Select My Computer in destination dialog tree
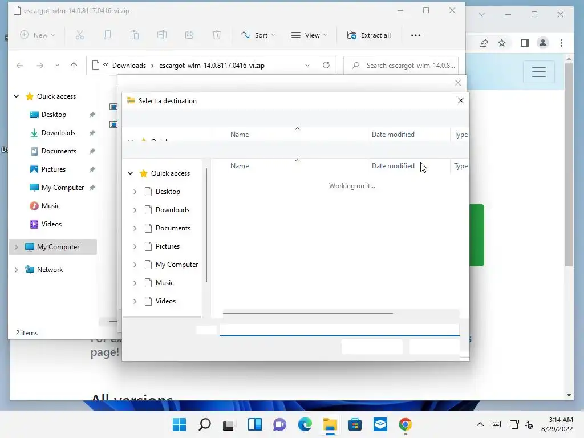This screenshot has height=438, width=584. [177, 265]
